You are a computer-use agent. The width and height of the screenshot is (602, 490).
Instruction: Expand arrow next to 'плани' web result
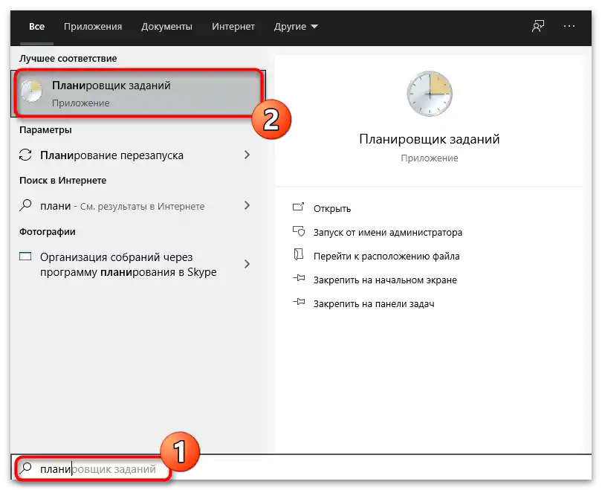[x=247, y=205]
